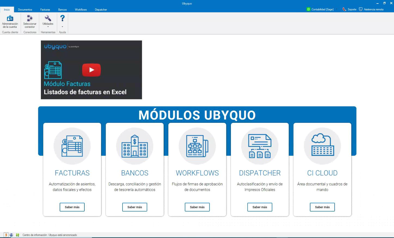
Task: Click Saber más under Facturas
Action: (x=72, y=207)
